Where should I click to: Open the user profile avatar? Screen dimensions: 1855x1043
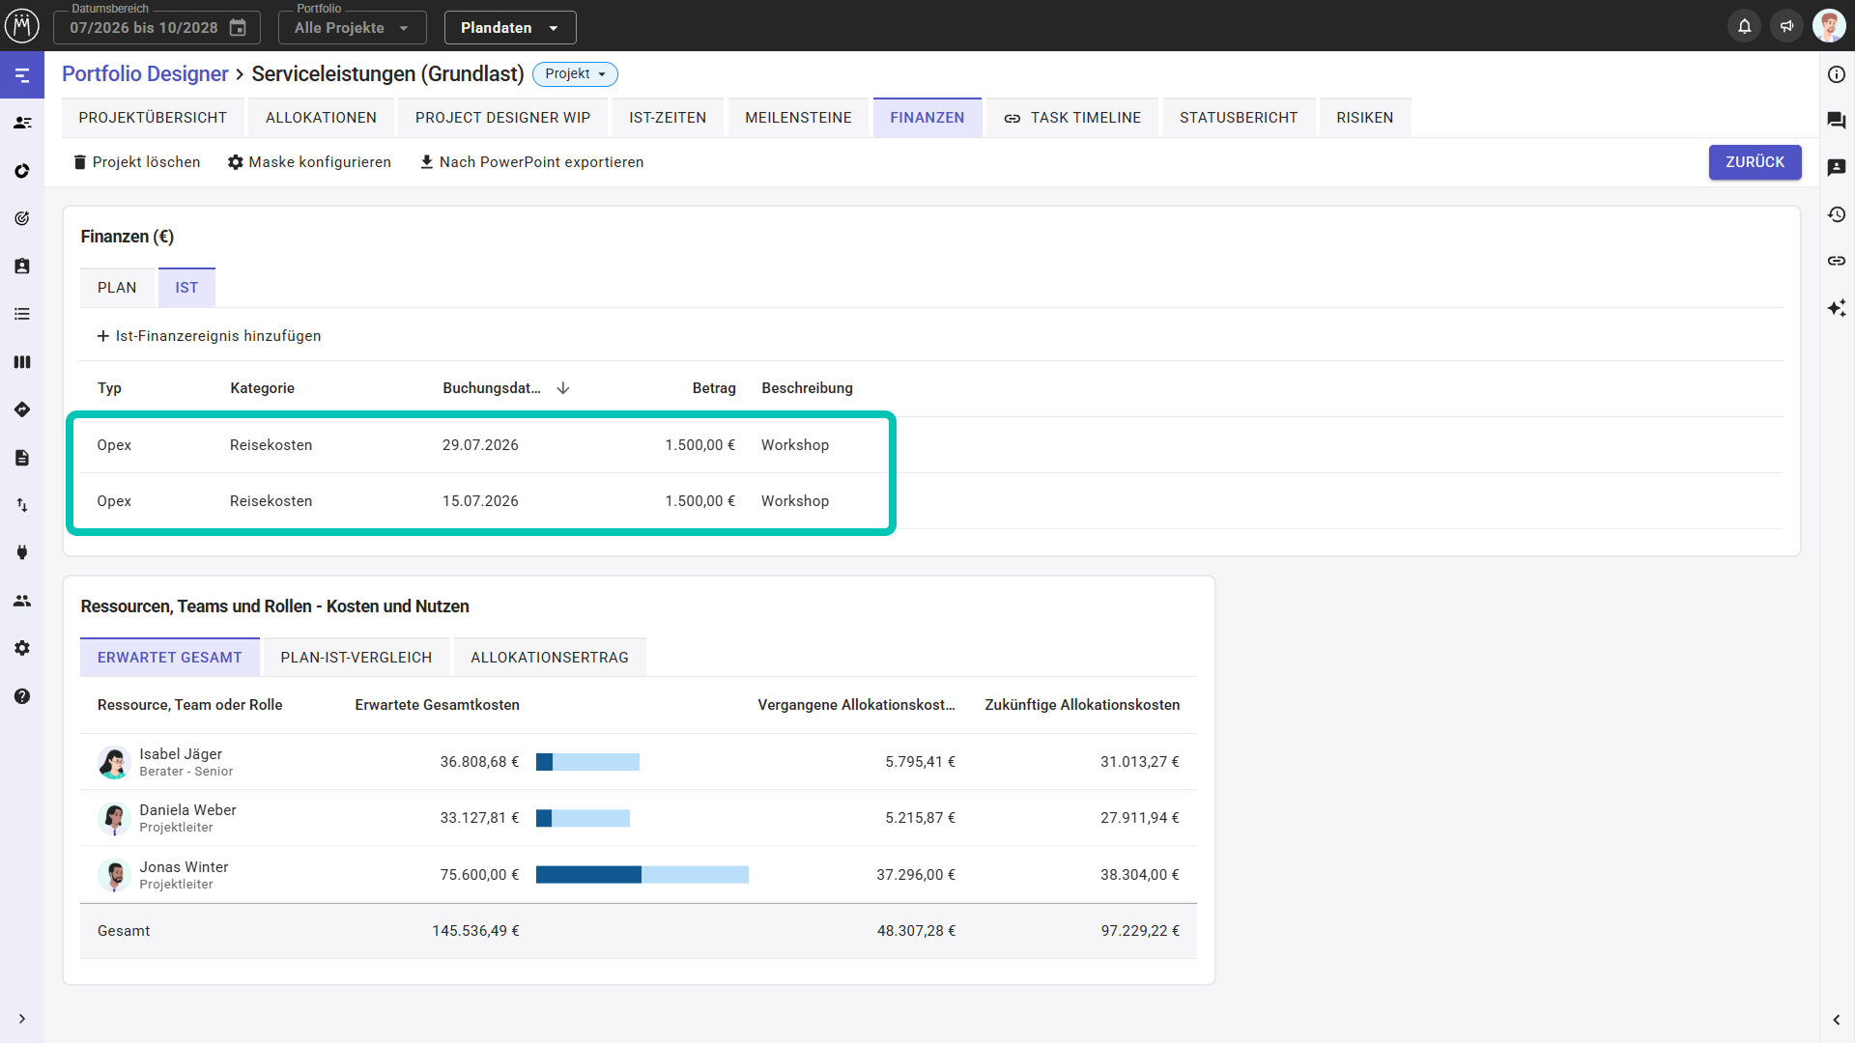pos(1829,26)
